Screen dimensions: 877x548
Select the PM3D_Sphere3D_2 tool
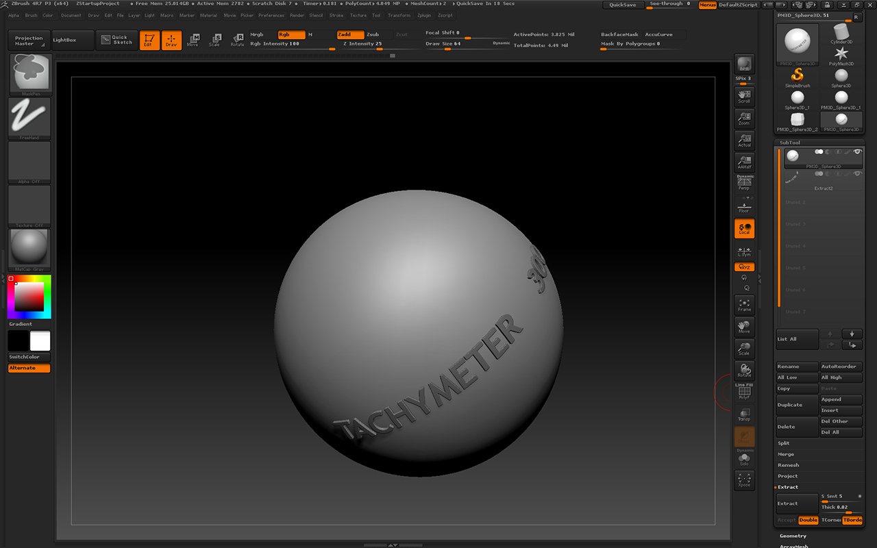[x=797, y=122]
